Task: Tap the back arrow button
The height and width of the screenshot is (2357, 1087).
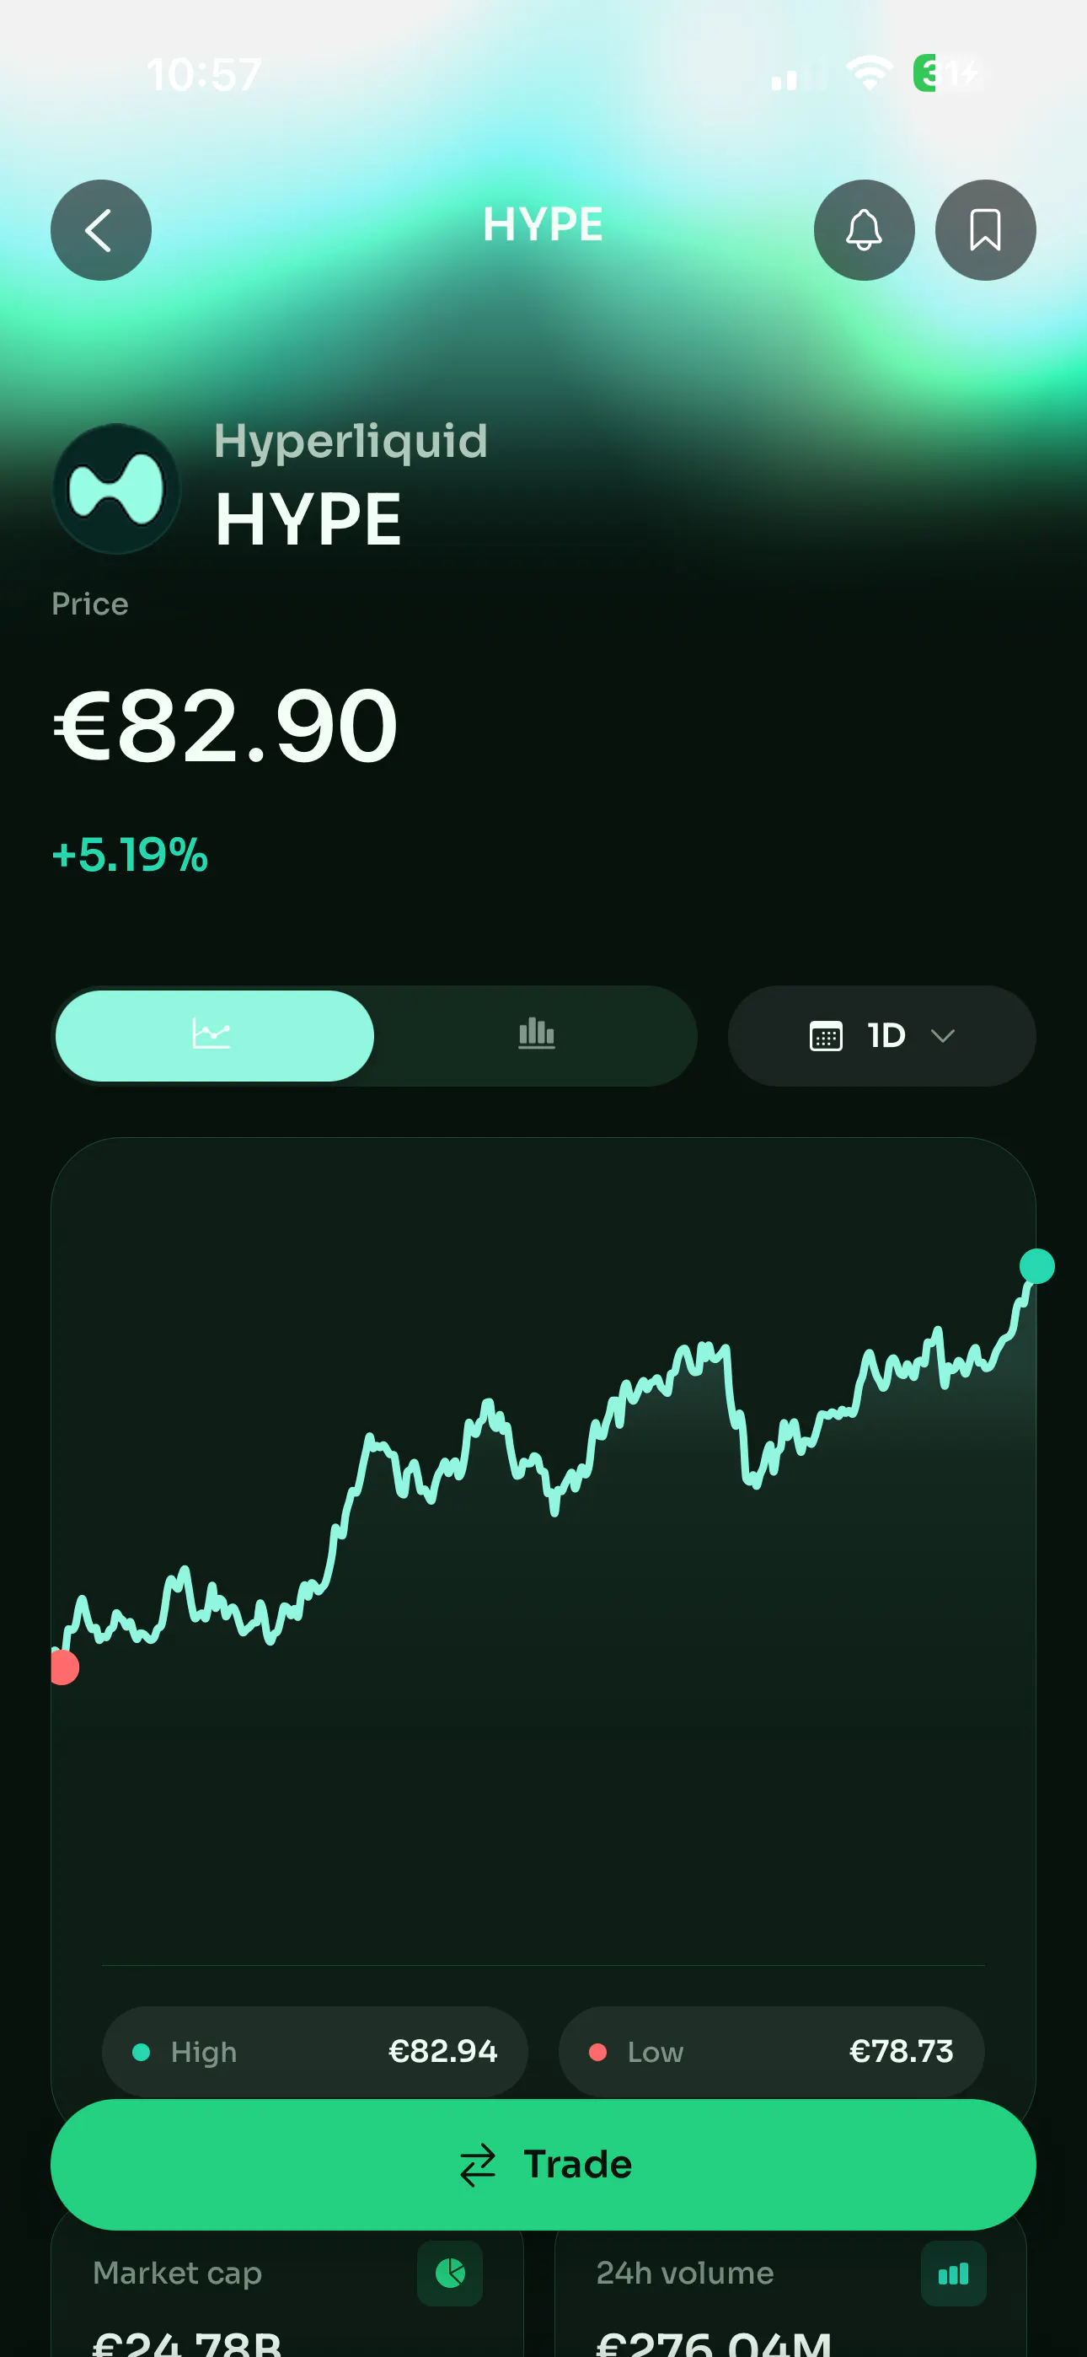Action: (100, 229)
